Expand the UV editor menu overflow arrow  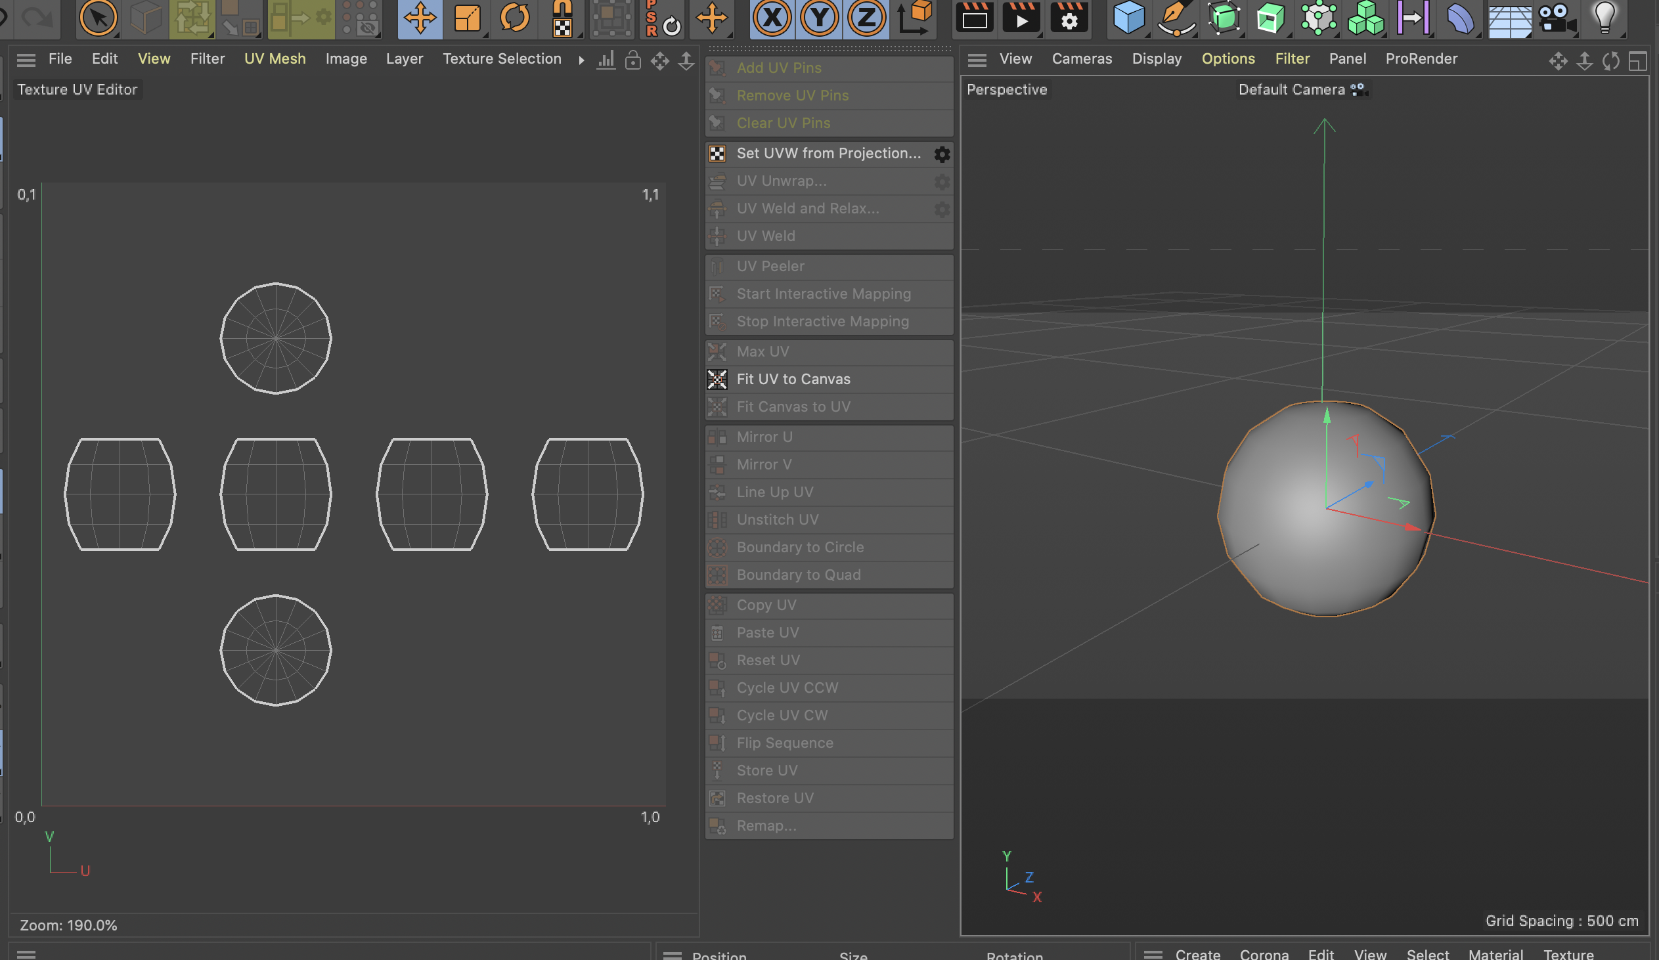581,60
